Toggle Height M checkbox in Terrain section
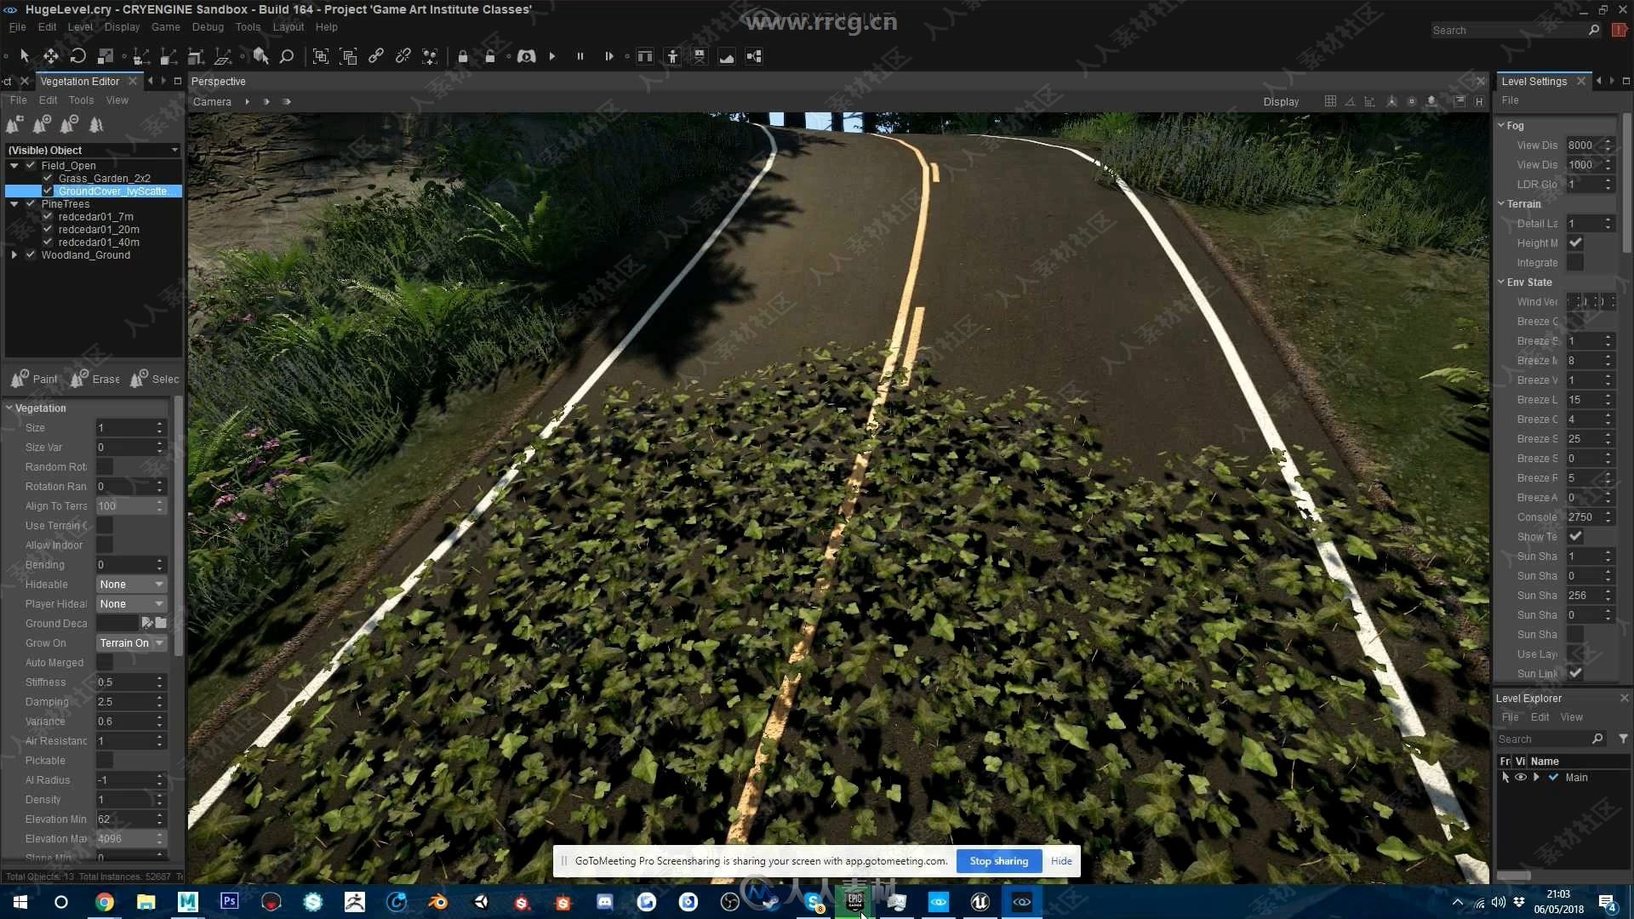Image resolution: width=1634 pixels, height=919 pixels. point(1574,243)
